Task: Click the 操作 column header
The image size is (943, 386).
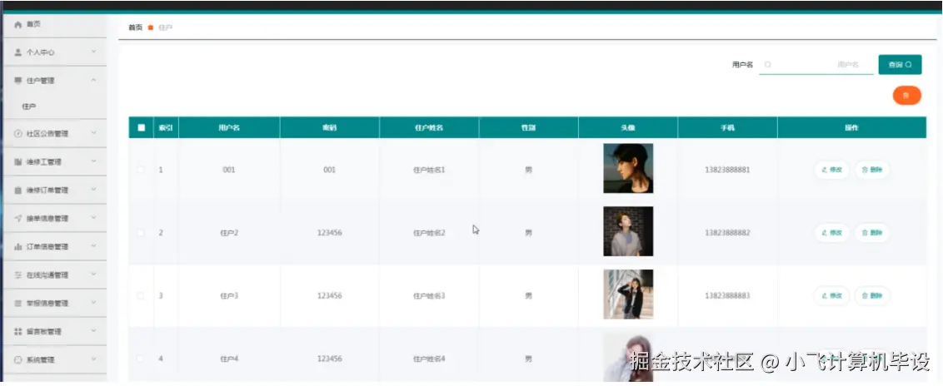Action: pyautogui.click(x=851, y=128)
